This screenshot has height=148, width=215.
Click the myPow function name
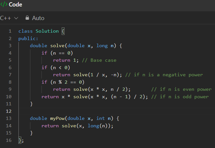click(57, 118)
